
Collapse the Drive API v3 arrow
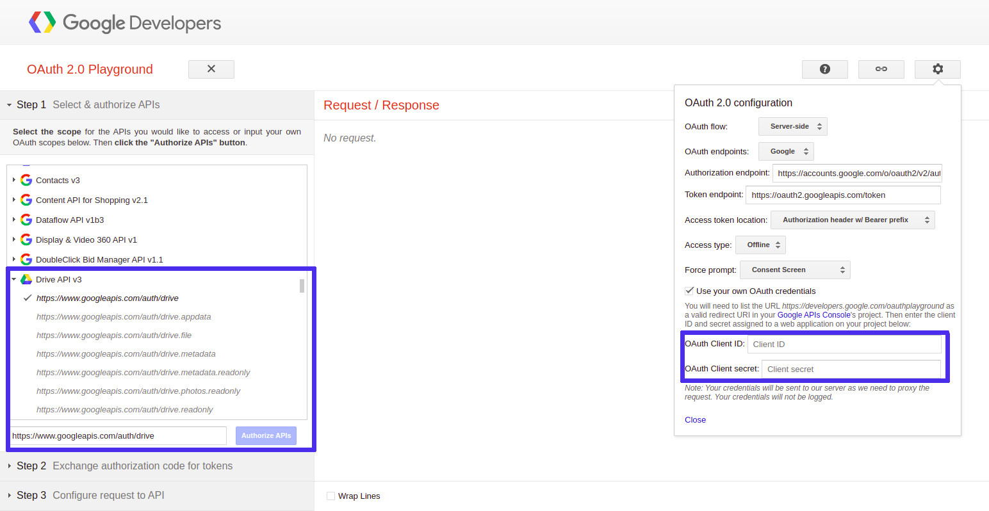[13, 279]
